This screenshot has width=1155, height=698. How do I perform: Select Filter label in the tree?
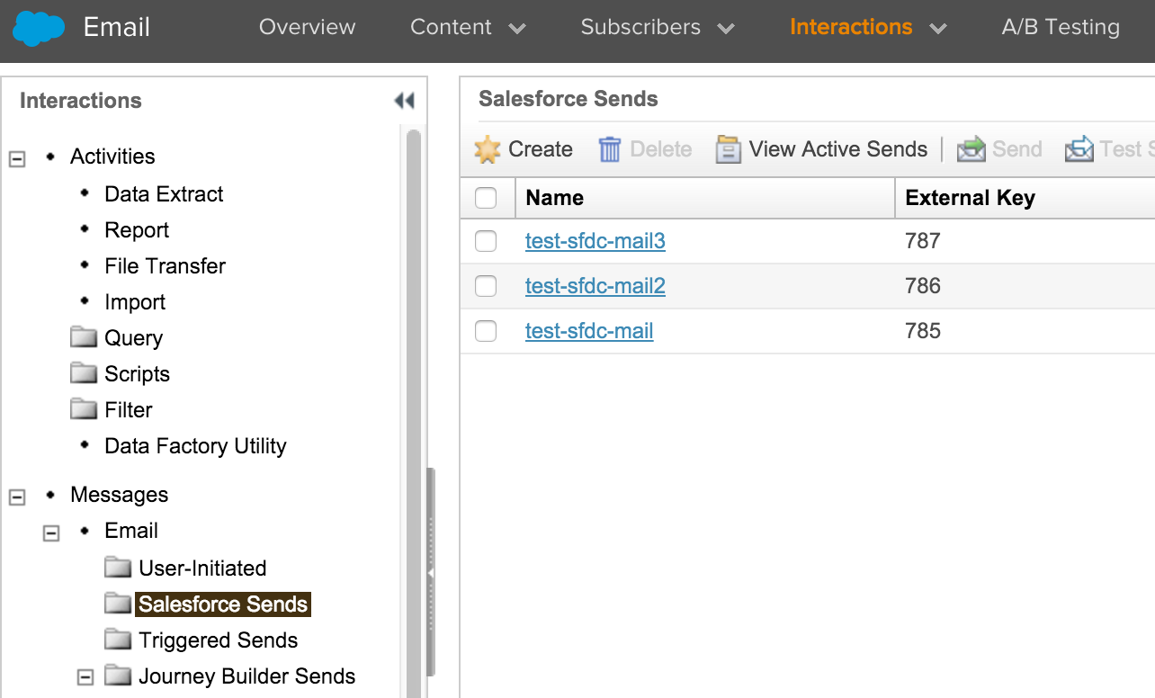point(129,409)
